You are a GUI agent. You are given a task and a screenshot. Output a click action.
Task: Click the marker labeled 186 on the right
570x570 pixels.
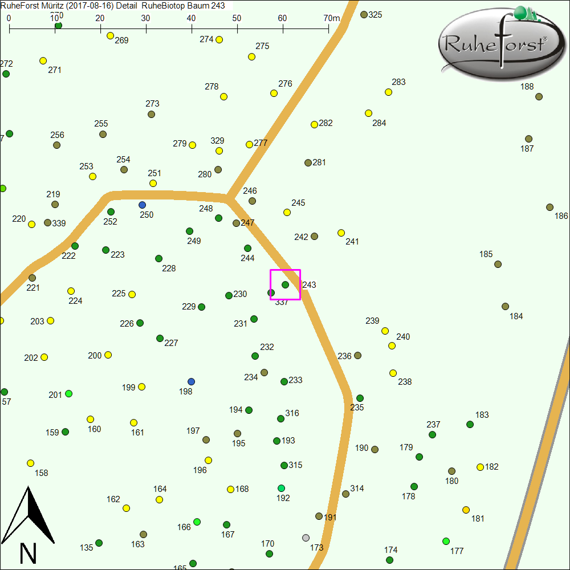tap(549, 206)
